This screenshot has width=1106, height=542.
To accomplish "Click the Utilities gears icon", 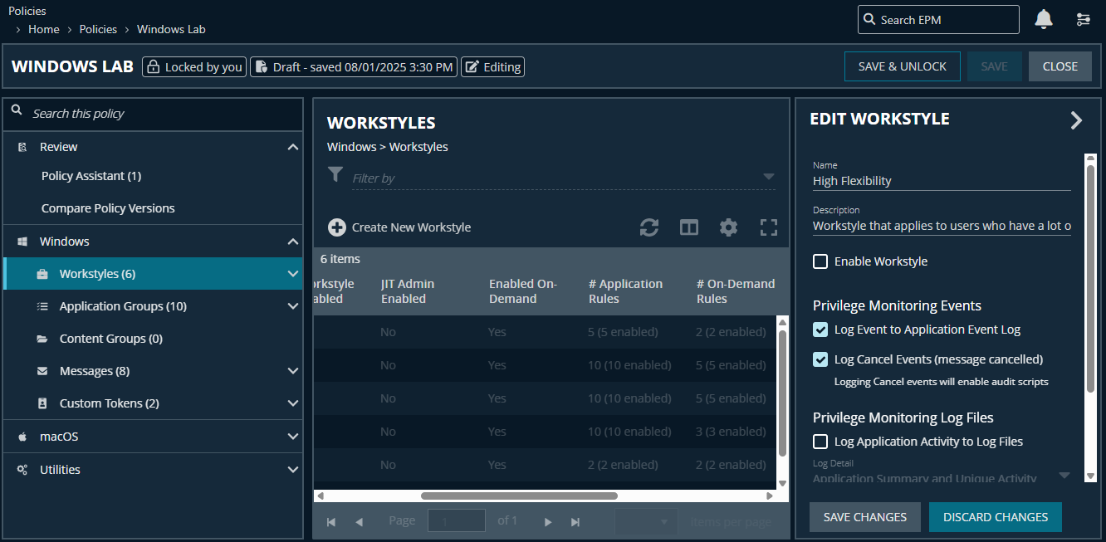I will tap(22, 470).
